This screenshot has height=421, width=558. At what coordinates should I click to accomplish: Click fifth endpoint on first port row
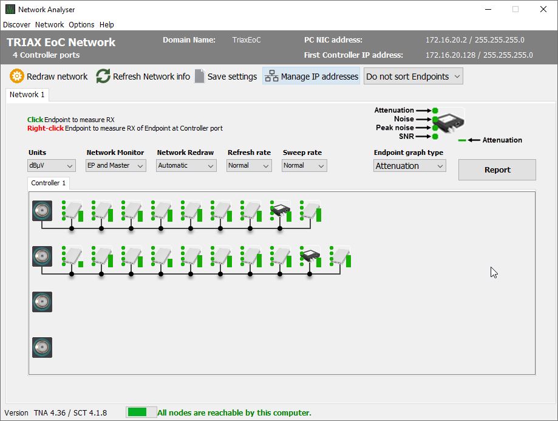pyautogui.click(x=192, y=210)
